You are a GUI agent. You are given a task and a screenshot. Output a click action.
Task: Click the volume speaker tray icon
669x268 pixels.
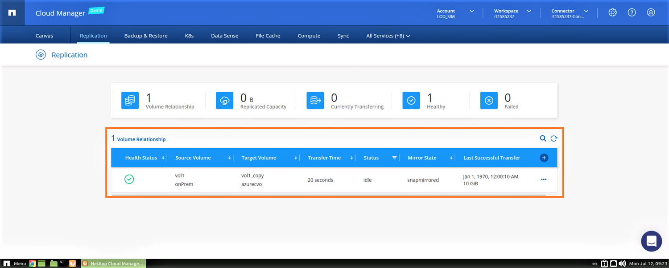[622, 264]
